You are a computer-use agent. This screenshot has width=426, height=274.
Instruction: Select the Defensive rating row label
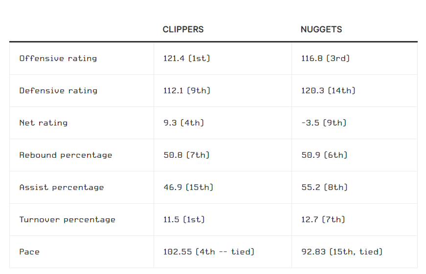coord(58,91)
